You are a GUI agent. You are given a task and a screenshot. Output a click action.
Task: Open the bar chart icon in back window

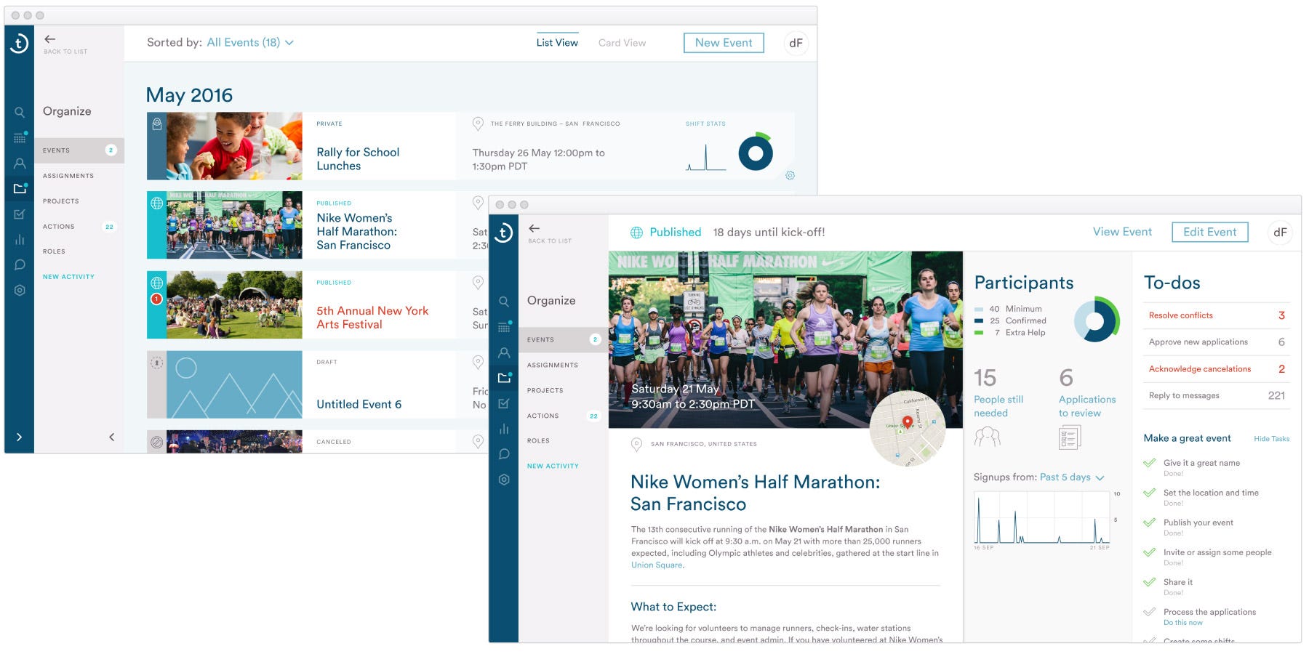click(x=20, y=240)
